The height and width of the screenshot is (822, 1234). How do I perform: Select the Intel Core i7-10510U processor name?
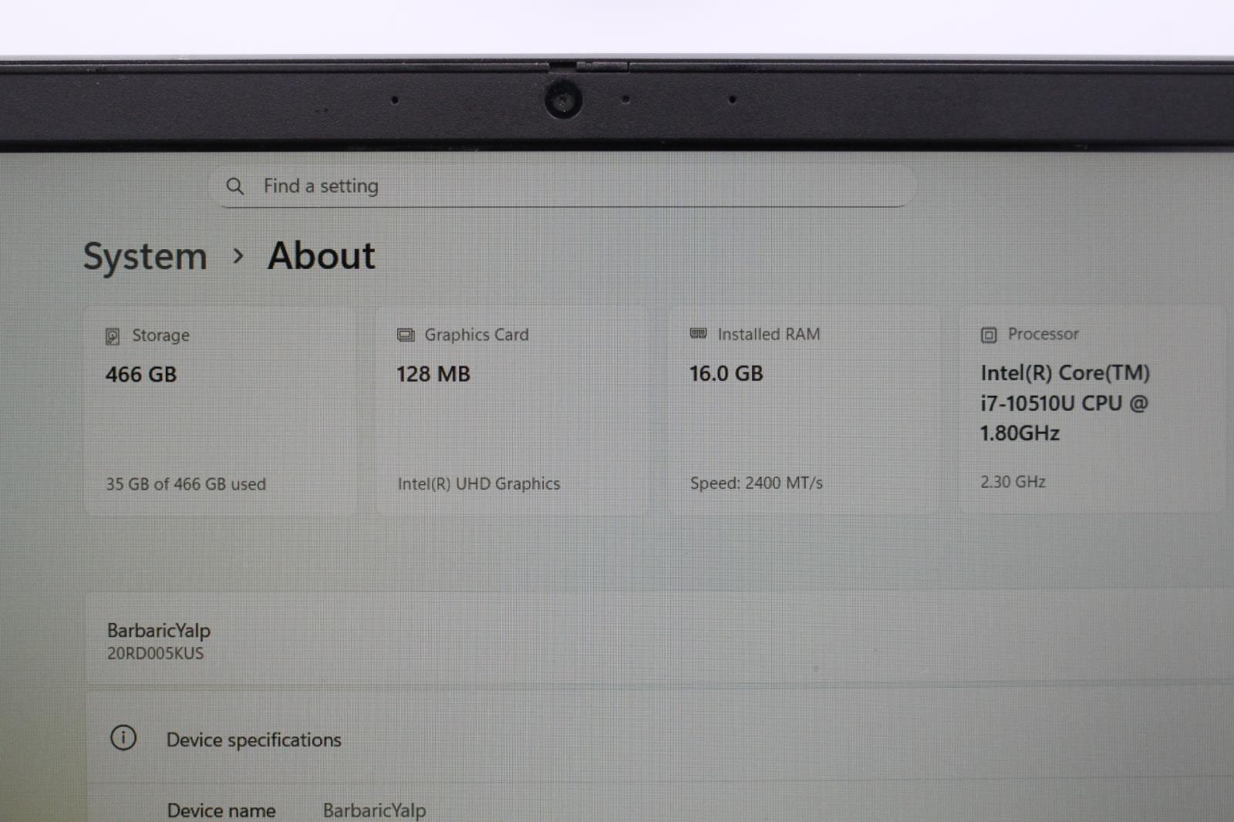click(x=1064, y=403)
